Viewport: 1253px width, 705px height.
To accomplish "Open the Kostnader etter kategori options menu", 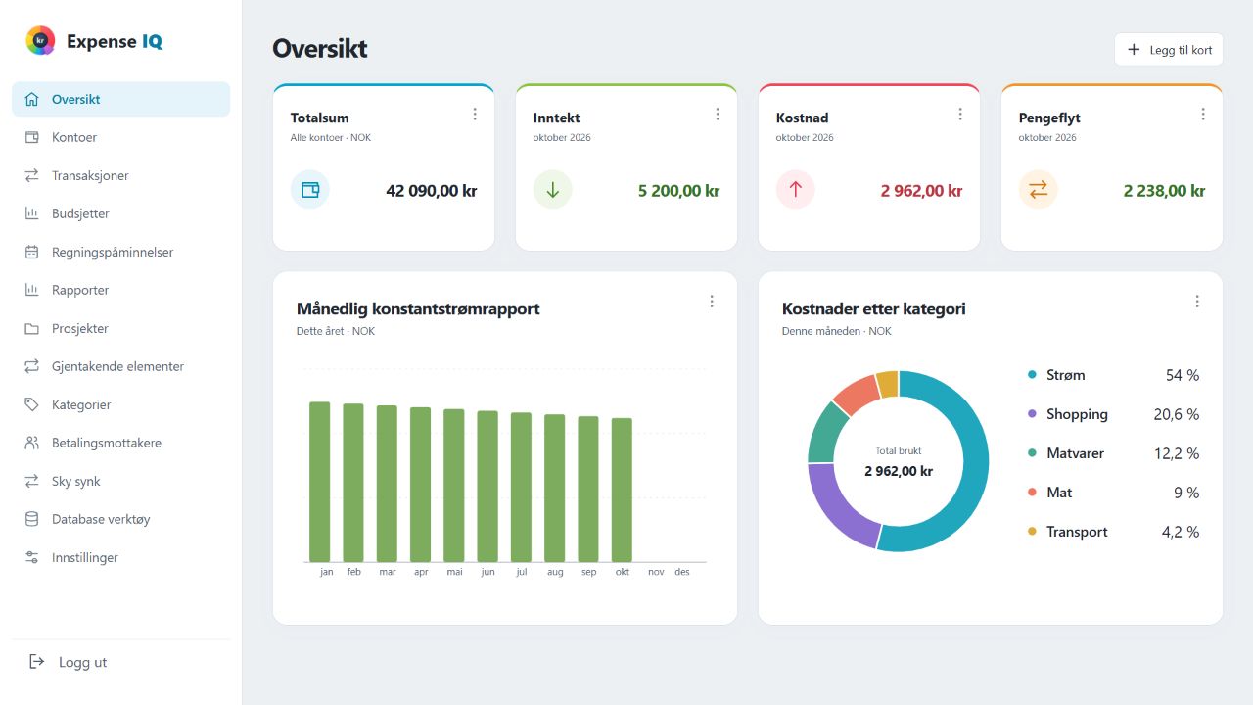I will 1197,302.
